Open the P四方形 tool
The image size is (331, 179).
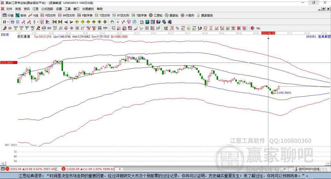click(x=48, y=16)
